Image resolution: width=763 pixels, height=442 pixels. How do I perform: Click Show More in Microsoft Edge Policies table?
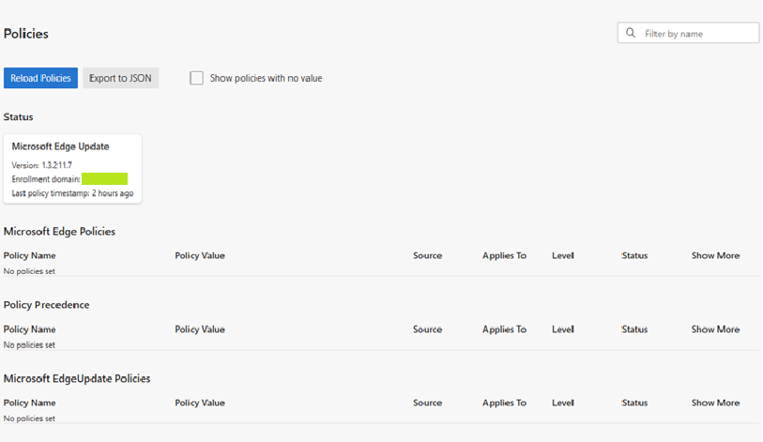pos(715,255)
